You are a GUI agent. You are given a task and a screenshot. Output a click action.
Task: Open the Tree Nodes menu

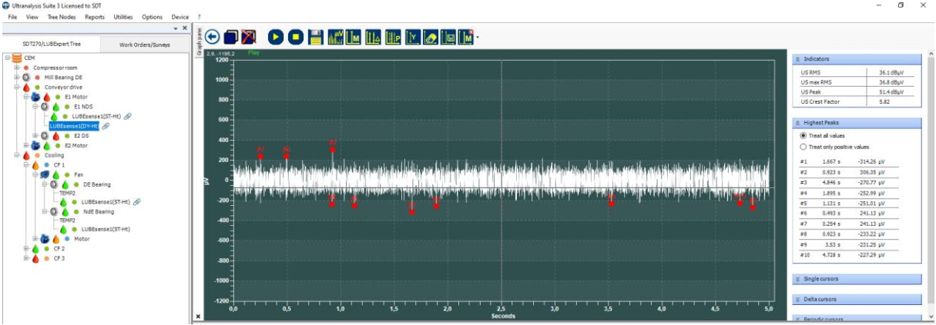point(61,16)
